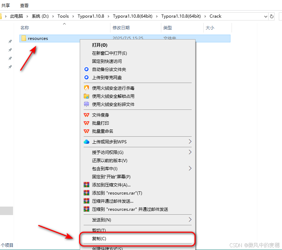The width and height of the screenshot is (282, 250).
Task: Go to Typora1.10.8 breadcrumb folder
Action: point(91,16)
